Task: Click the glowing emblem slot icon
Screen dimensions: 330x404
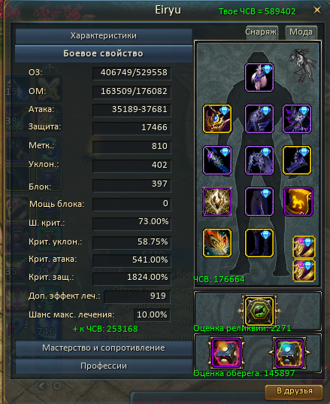Action: (217, 202)
